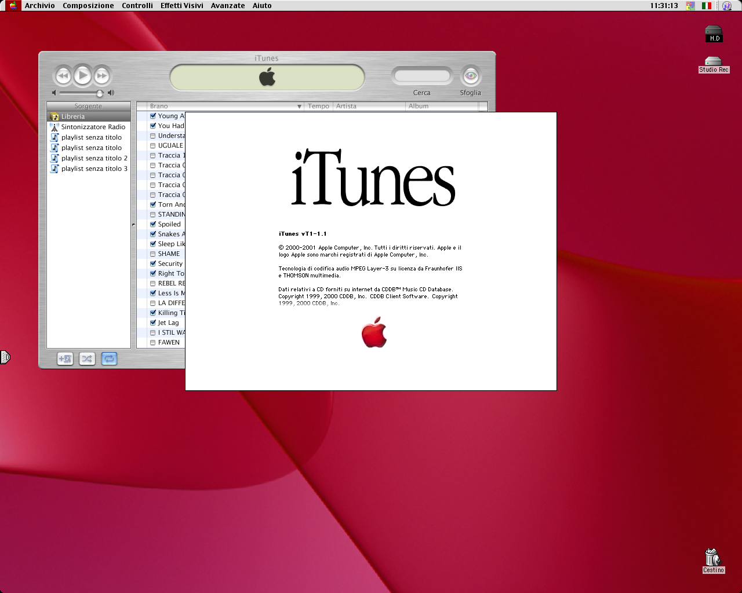The width and height of the screenshot is (742, 593).
Task: Select the Killing Ti song row text
Action: pos(172,313)
